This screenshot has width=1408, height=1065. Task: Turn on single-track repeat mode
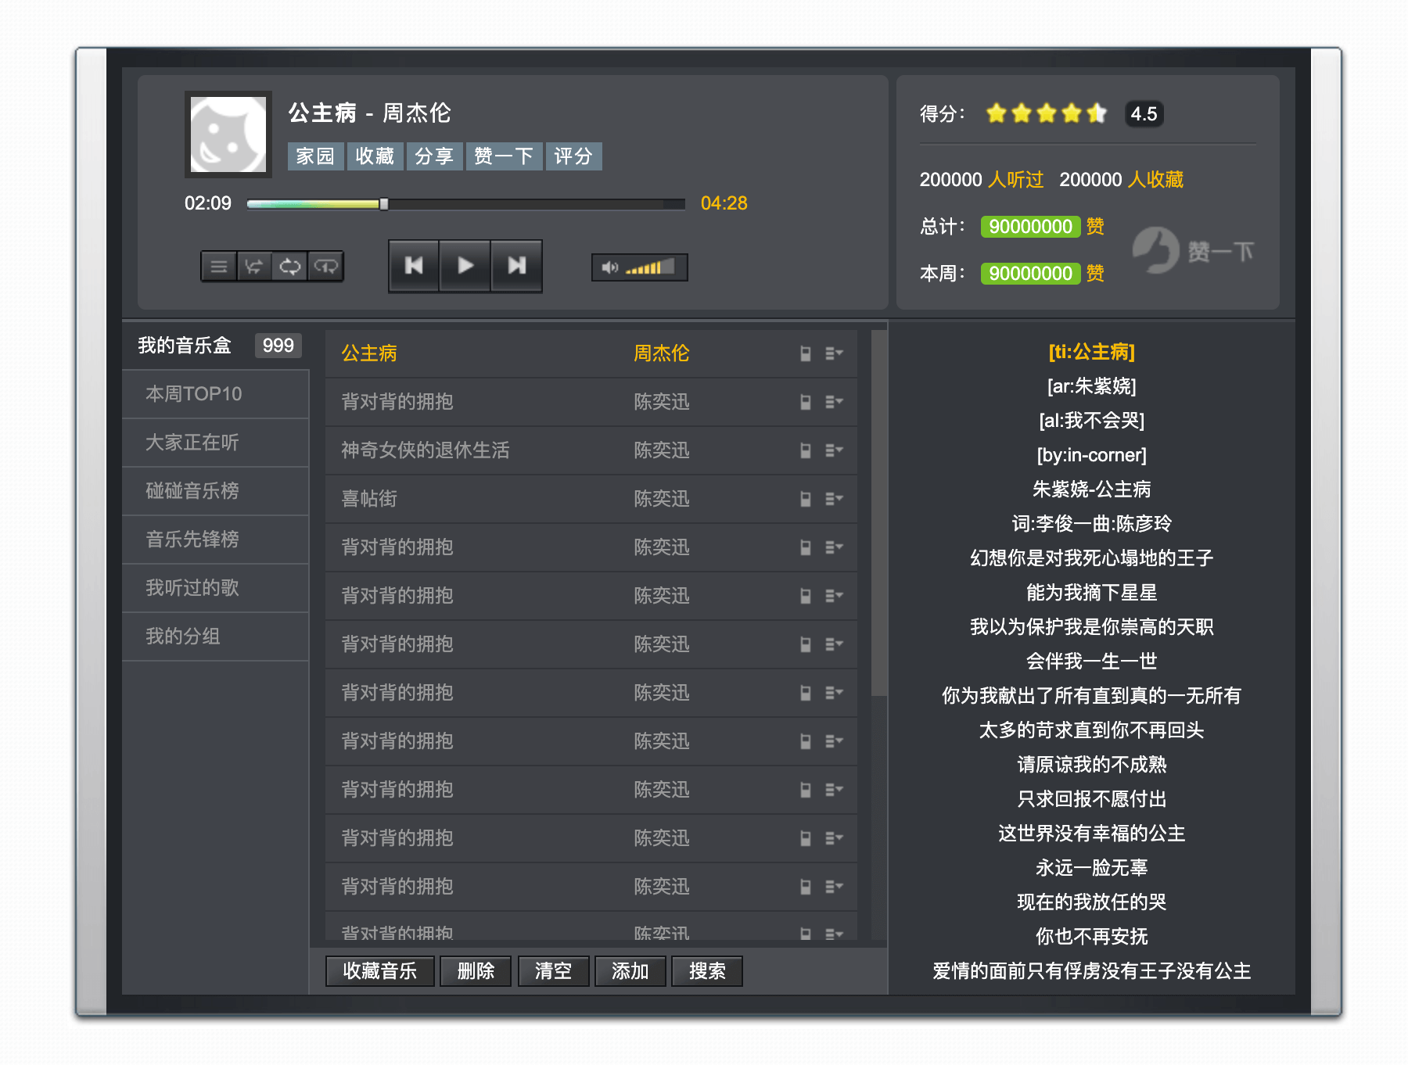(325, 267)
